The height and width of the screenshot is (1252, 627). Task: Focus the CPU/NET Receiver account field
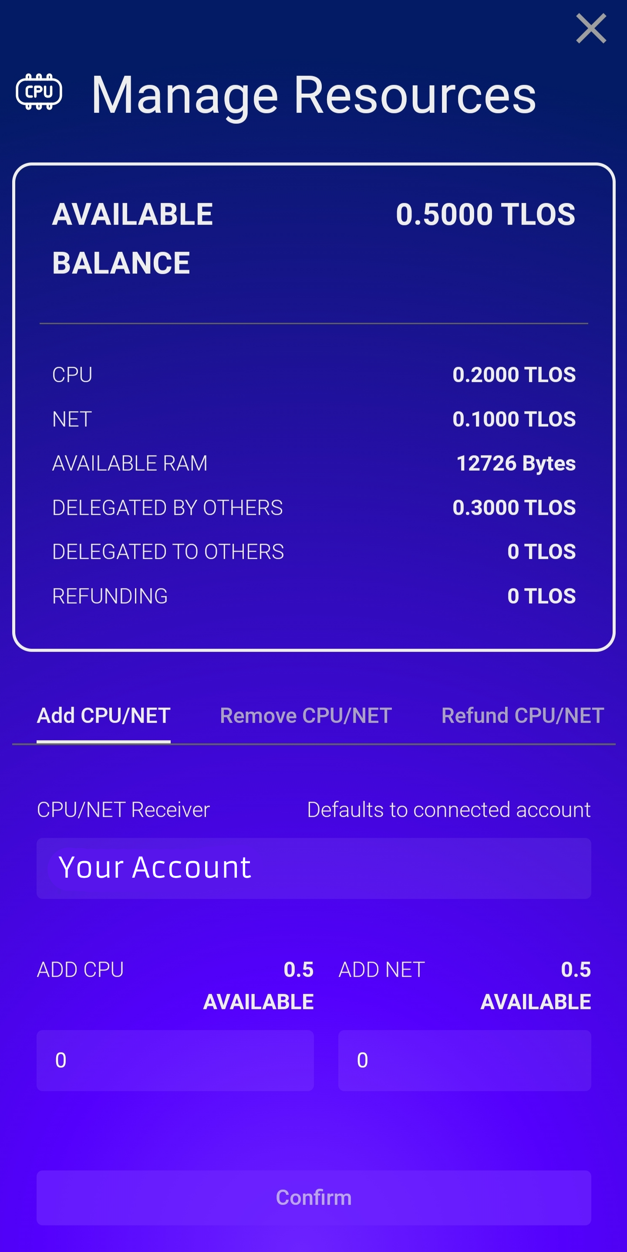[313, 868]
